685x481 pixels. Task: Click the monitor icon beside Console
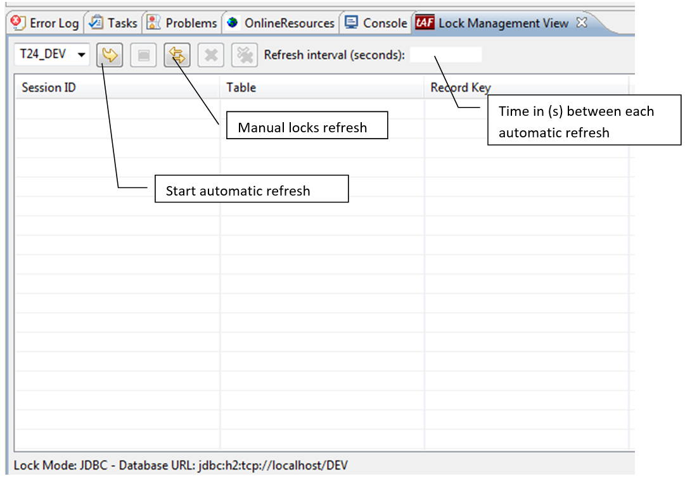coord(351,23)
